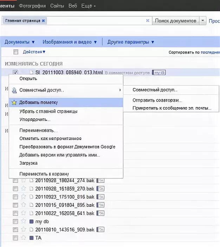Screen dimensions: 220x247
Task: Uncheck the SI_20111003 html file checkbox
Action: click(15, 72)
